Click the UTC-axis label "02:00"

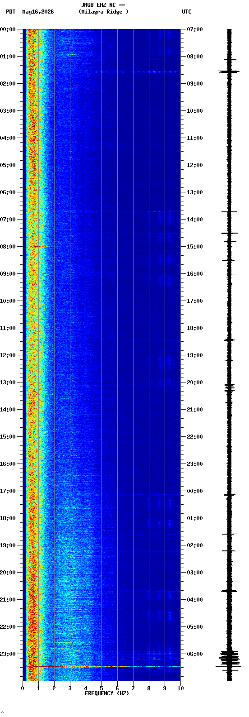click(195, 545)
